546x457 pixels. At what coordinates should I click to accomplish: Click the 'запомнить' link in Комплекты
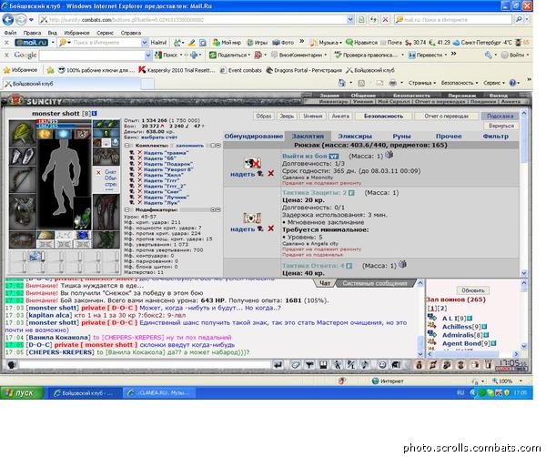[x=189, y=146]
